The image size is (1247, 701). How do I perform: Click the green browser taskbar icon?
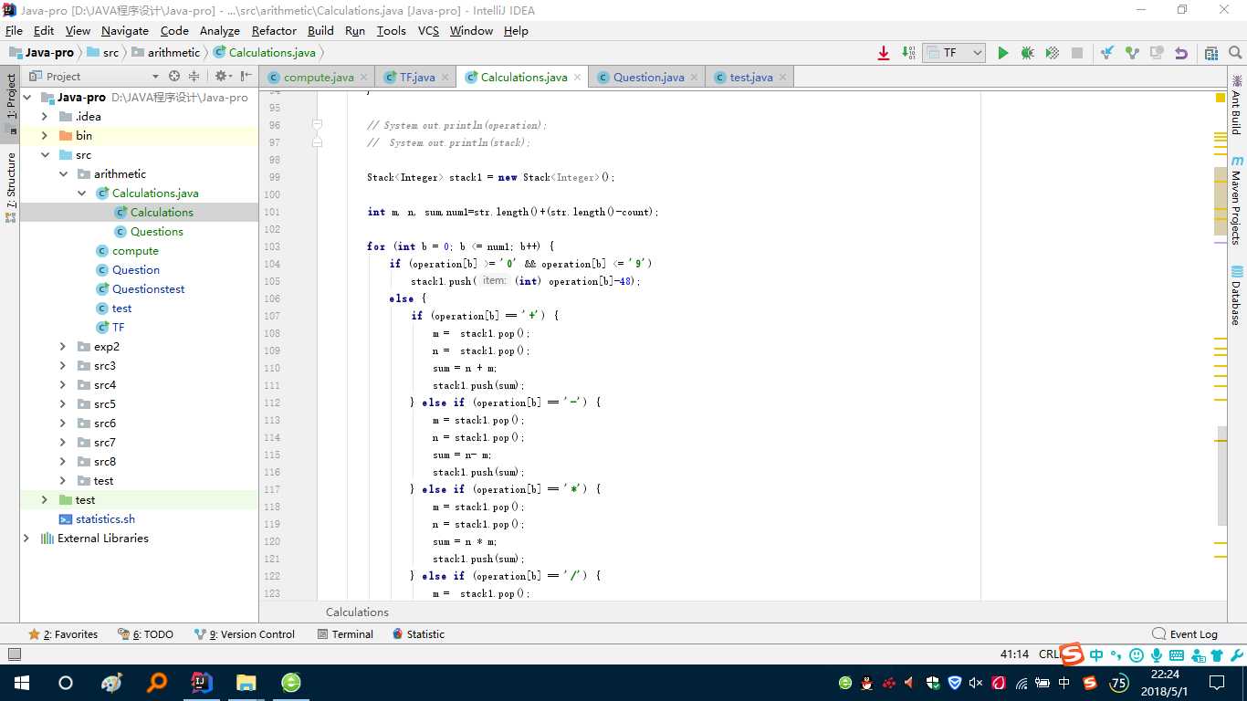point(290,683)
